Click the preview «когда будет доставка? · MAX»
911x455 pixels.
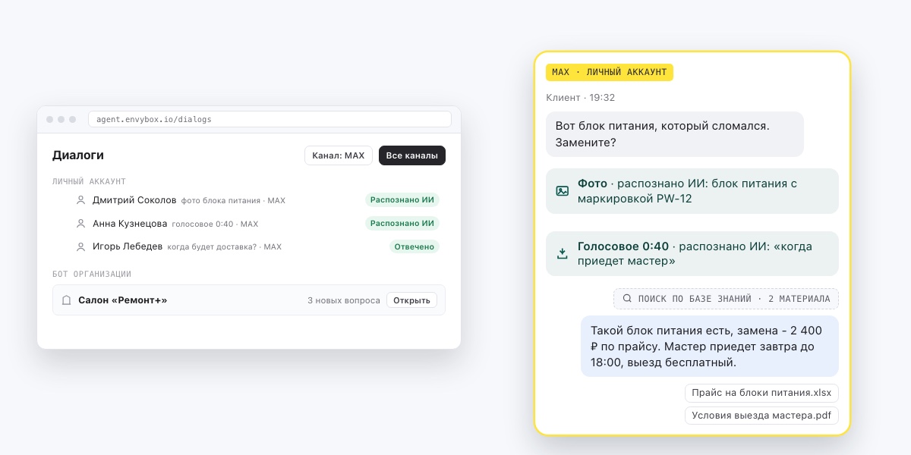pos(225,247)
